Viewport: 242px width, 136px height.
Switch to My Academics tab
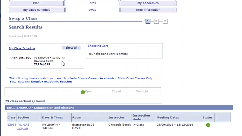click(x=148, y=3)
